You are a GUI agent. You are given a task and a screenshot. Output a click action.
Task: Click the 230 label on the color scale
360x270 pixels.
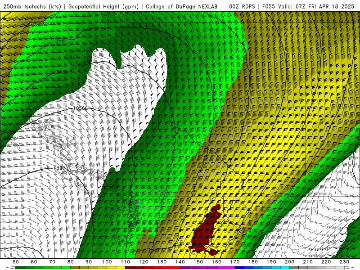344,262
